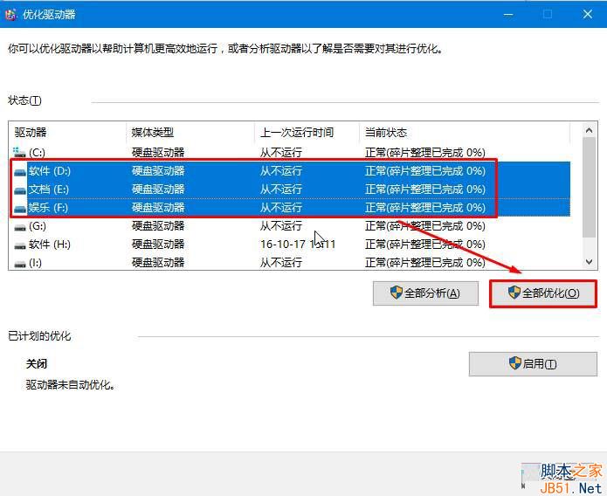This screenshot has height=496, width=607.
Task: Click the 全部优化(O) button
Action: coord(543,293)
